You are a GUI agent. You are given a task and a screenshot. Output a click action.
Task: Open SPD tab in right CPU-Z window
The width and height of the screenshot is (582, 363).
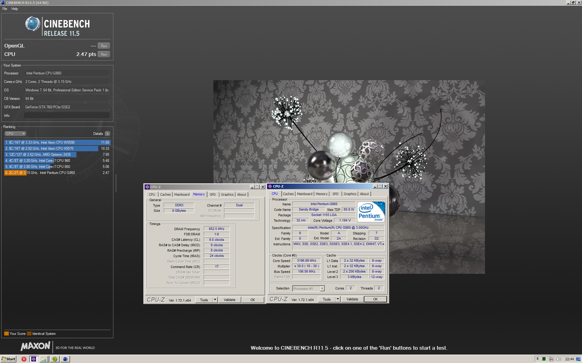[336, 194]
